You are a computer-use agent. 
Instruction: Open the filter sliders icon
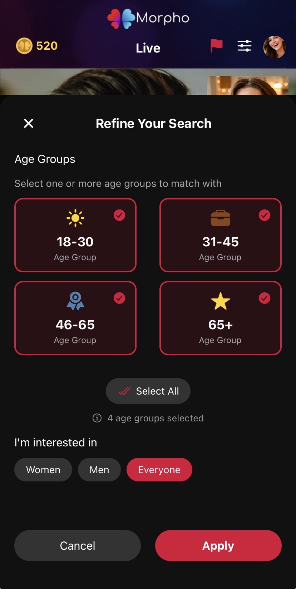coord(245,46)
